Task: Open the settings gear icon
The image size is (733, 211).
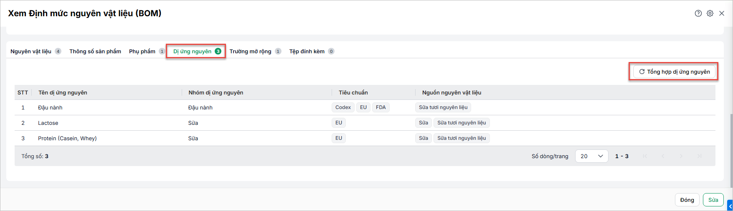Action: point(710,13)
